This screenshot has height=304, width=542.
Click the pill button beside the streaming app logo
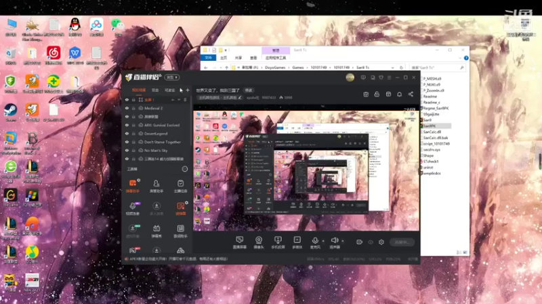click(172, 77)
